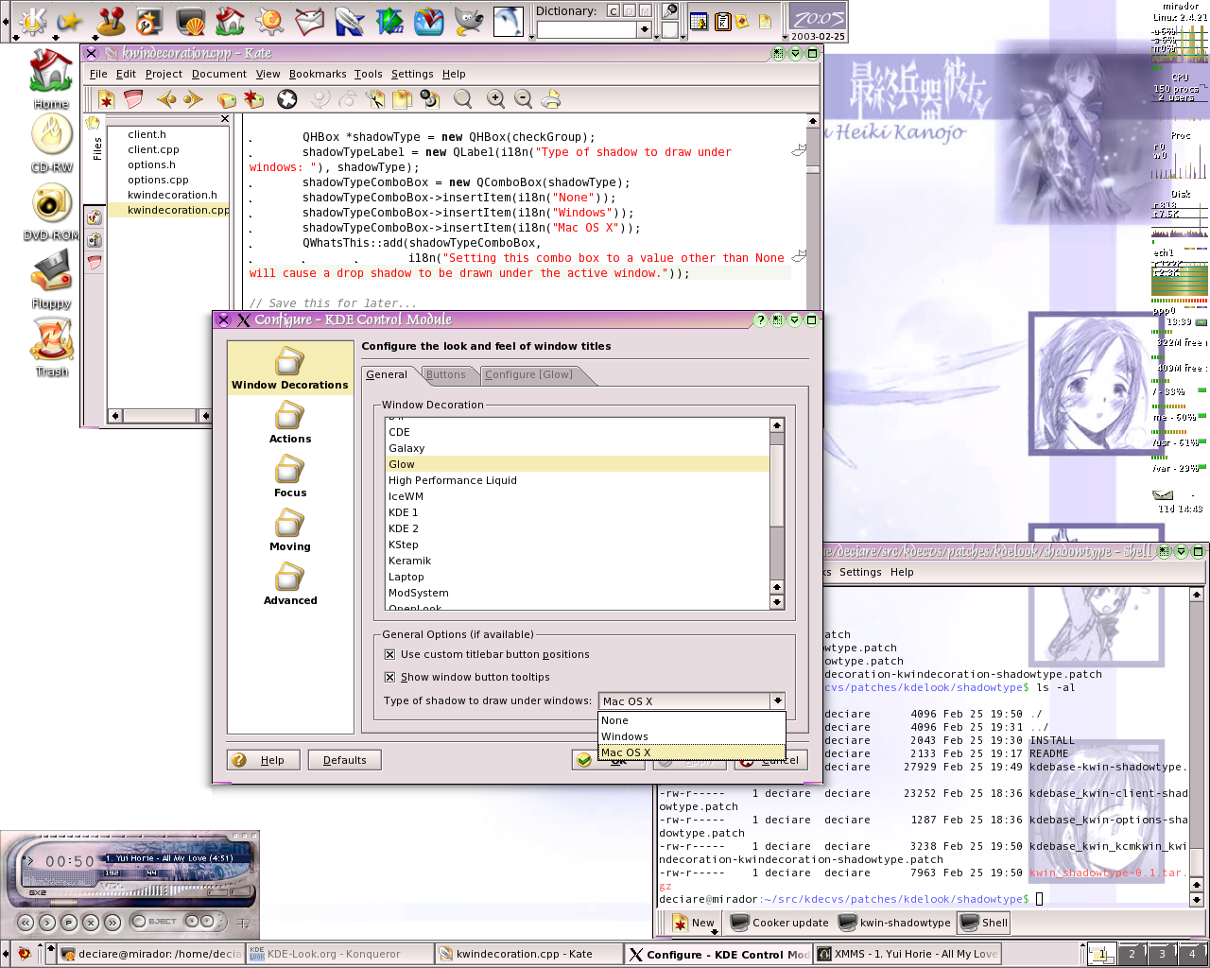1210x968 pixels.
Task: Open the shadow type combo box arrow
Action: 777,700
